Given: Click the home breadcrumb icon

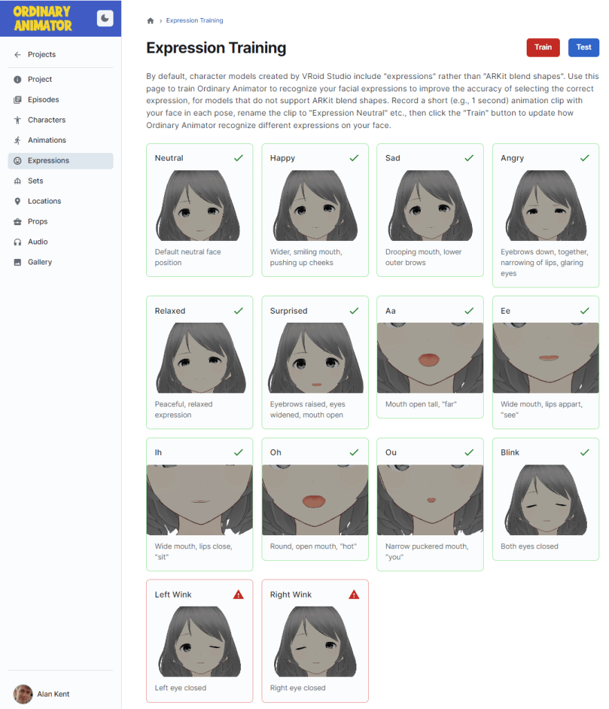Looking at the screenshot, I should [x=150, y=21].
